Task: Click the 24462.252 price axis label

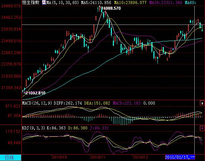Action: tap(11, 17)
